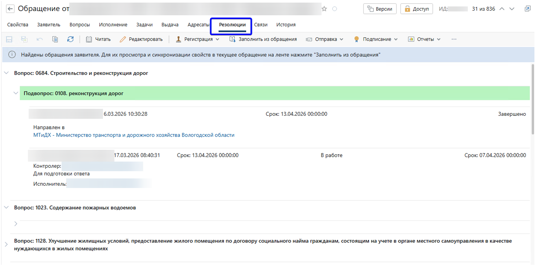The image size is (537, 267).
Task: Click the Версии button
Action: (x=380, y=9)
